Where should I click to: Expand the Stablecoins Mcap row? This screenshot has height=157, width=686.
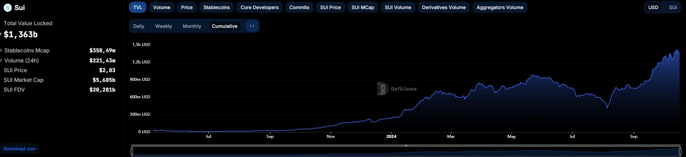[x=1, y=50]
